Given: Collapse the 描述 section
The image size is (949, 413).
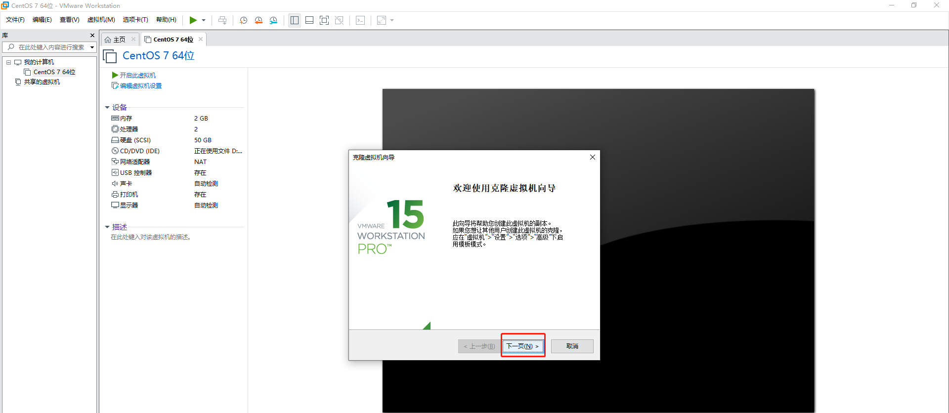Looking at the screenshot, I should click(107, 227).
